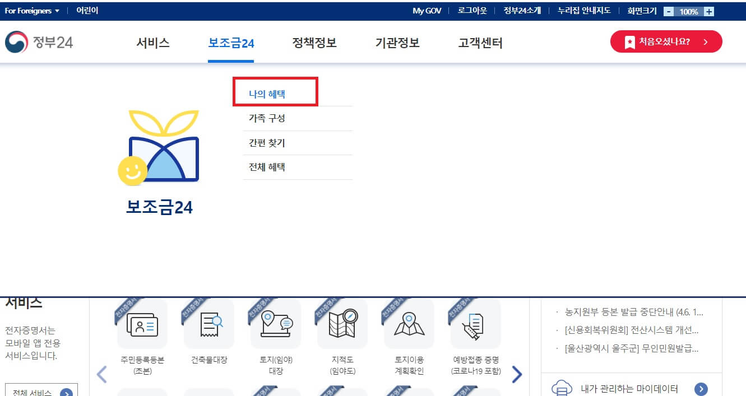Open the 토지이용계획확인 service icon
The image size is (746, 396).
[409, 324]
